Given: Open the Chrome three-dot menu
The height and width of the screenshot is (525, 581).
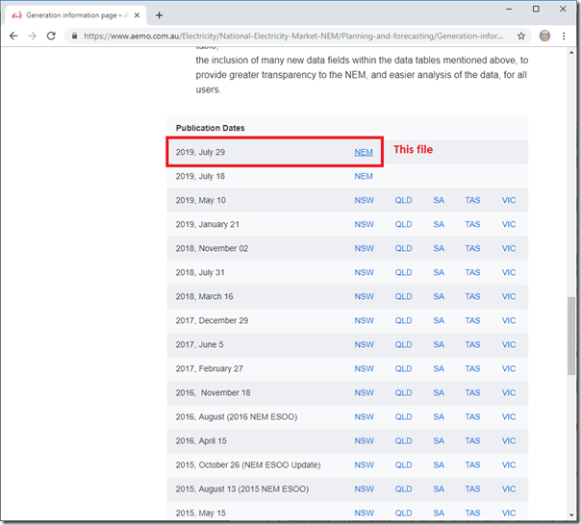Looking at the screenshot, I should (564, 36).
